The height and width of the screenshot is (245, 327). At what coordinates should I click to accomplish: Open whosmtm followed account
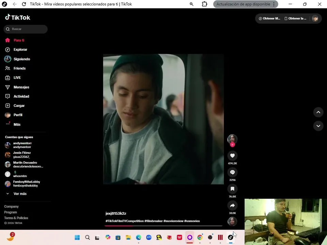click(16, 174)
